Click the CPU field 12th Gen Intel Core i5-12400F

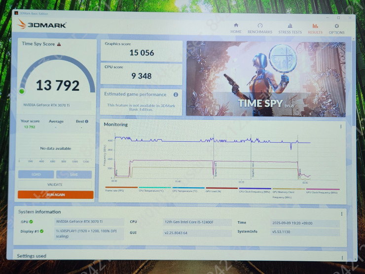pos(197,222)
